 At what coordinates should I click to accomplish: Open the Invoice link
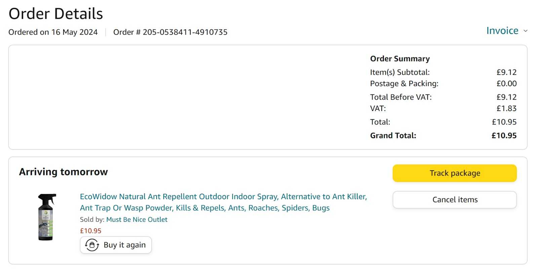502,31
